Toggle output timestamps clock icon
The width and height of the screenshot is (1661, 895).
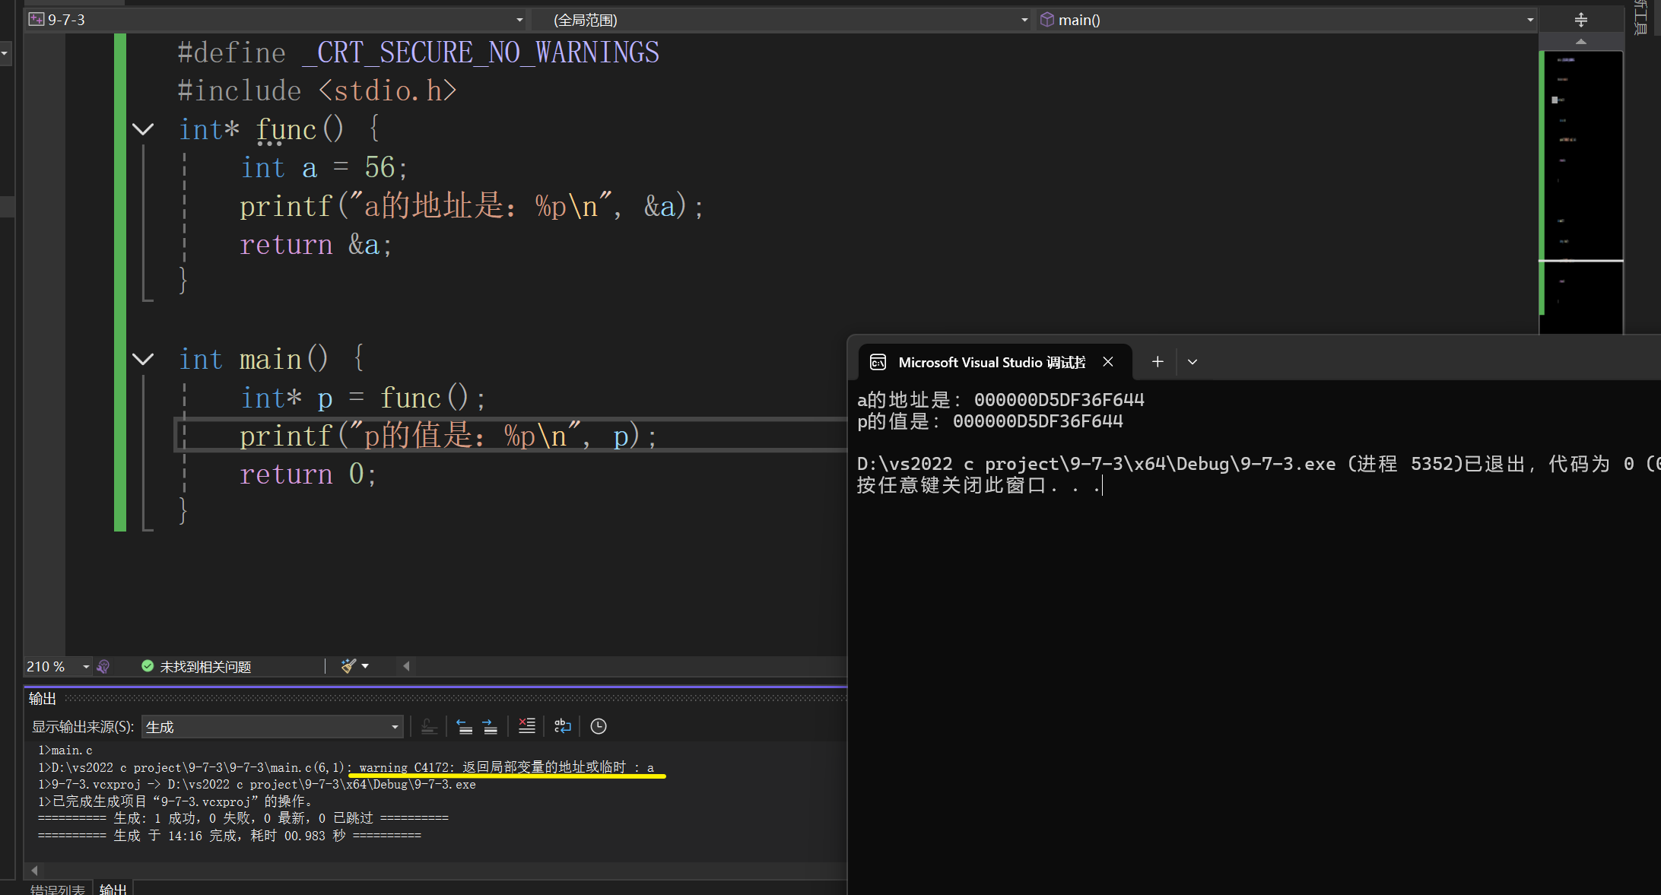[x=599, y=726]
